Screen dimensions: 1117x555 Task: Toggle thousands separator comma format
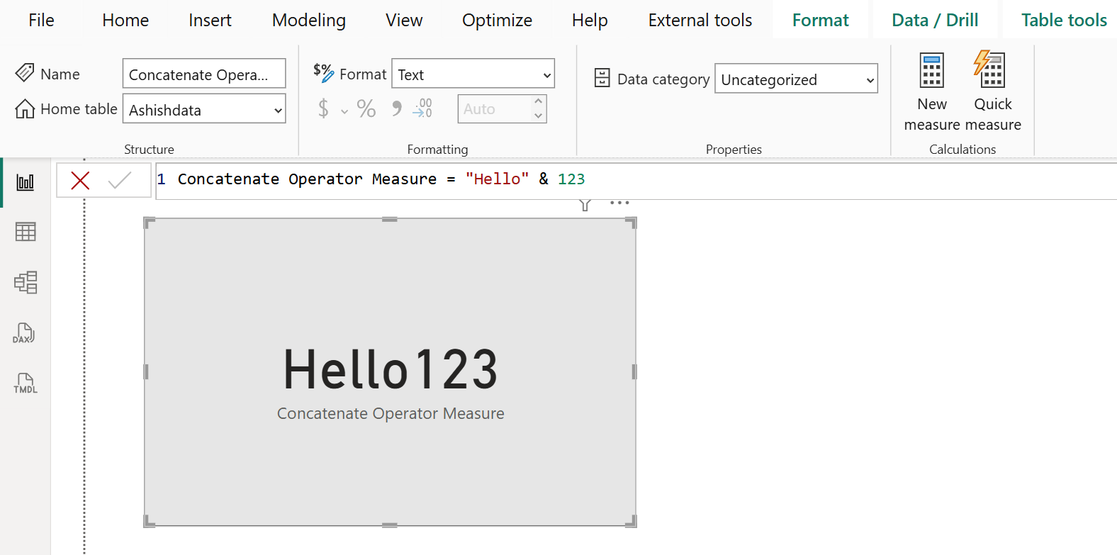(x=396, y=108)
